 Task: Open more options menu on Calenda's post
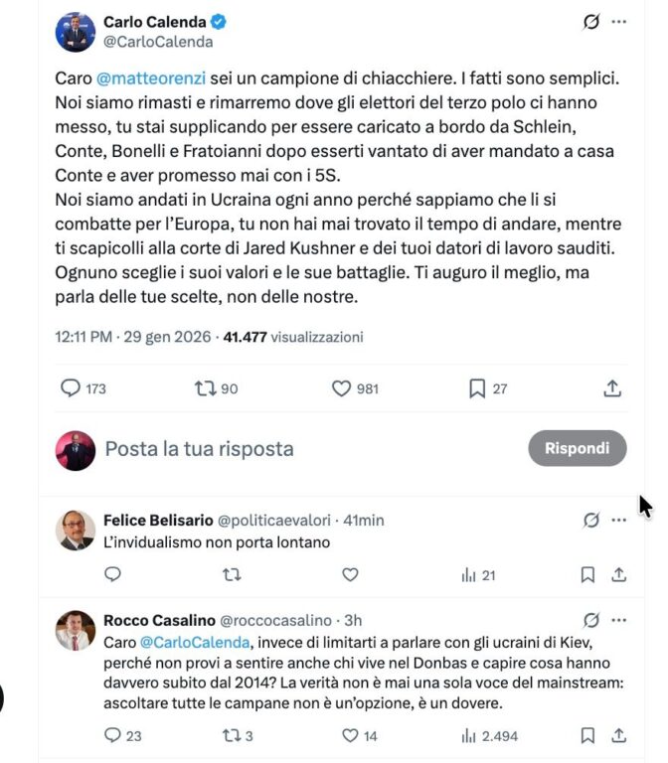619,22
